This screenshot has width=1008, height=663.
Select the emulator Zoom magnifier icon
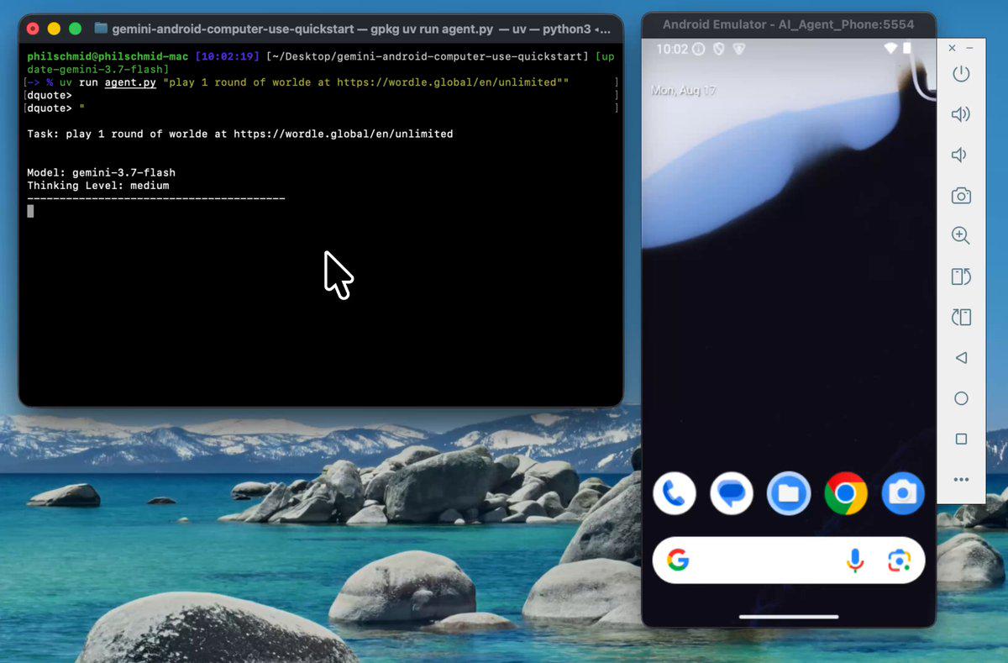[961, 236]
